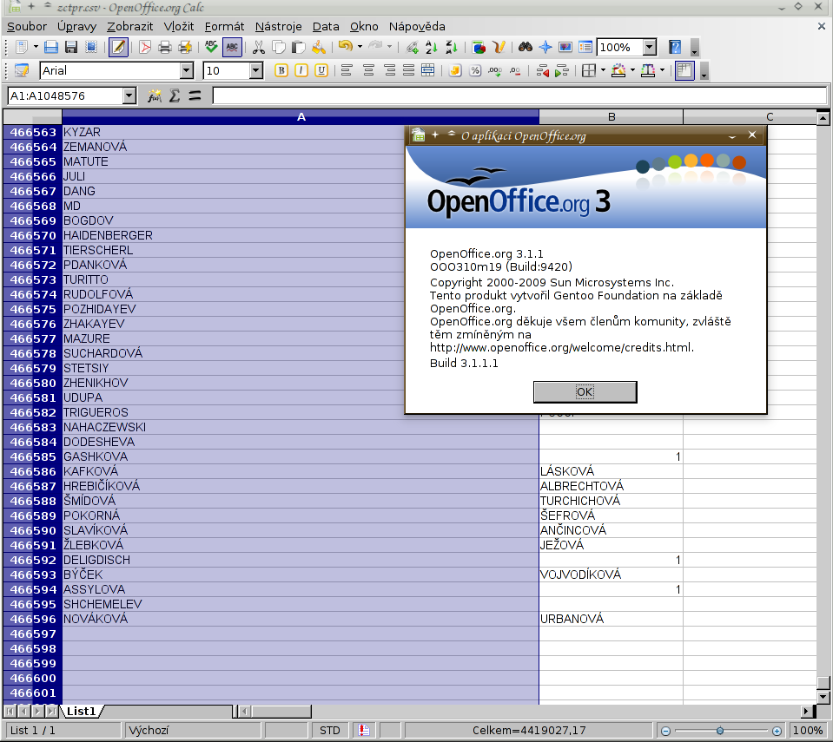Image resolution: width=833 pixels, height=742 pixels.
Task: Expand the undo history arrow
Action: pyautogui.click(x=360, y=47)
